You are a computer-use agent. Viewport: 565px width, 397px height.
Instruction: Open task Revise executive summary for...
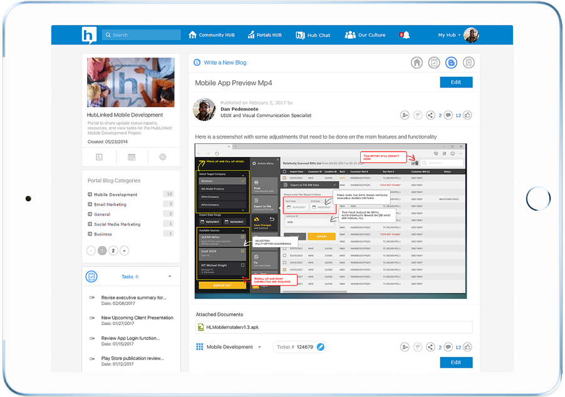tap(133, 297)
